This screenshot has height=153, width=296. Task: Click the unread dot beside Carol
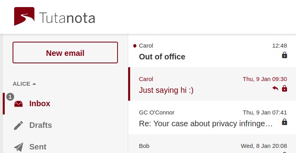tap(135, 46)
